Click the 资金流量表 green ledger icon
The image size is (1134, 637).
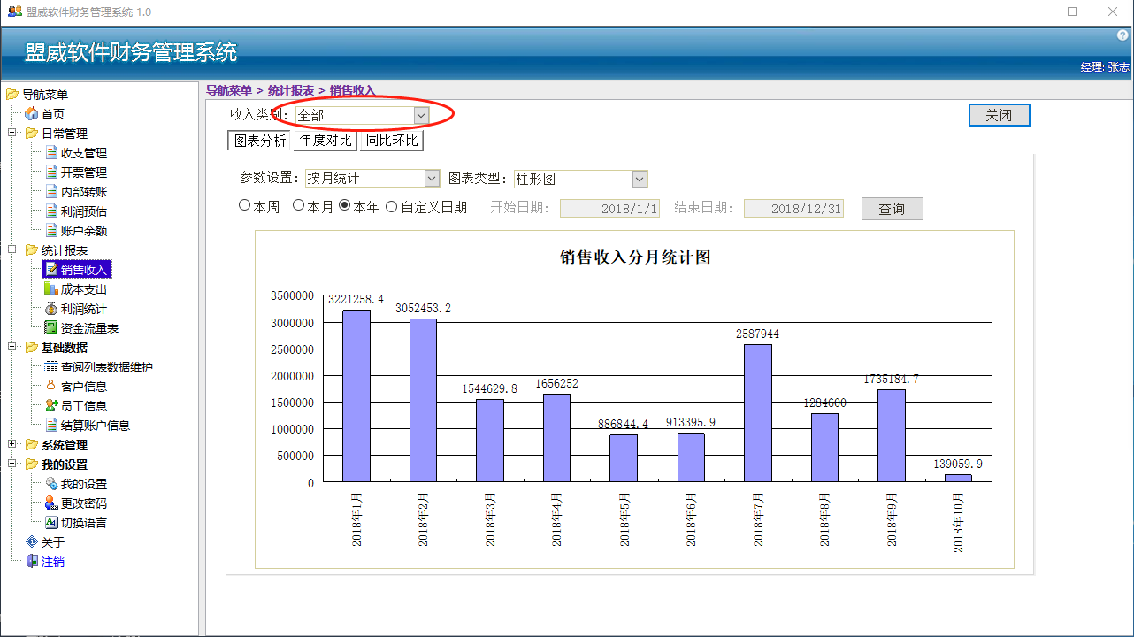coord(51,328)
